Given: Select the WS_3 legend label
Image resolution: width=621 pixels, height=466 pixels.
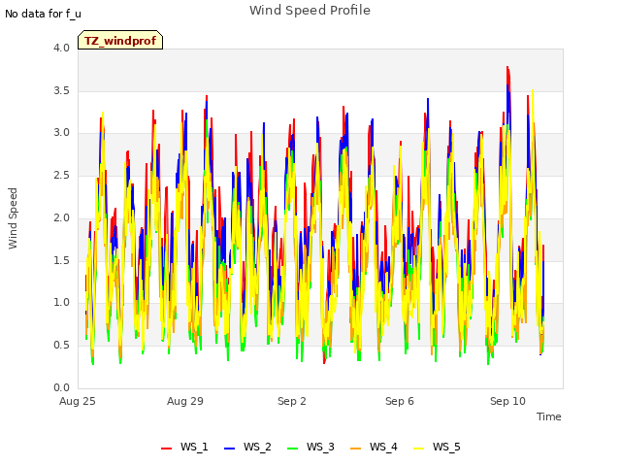Looking at the screenshot, I should click(x=320, y=447).
